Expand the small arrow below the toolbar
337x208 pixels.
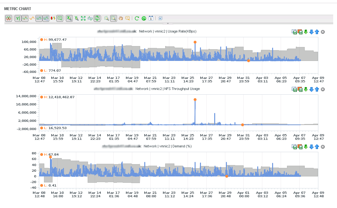point(168,23)
